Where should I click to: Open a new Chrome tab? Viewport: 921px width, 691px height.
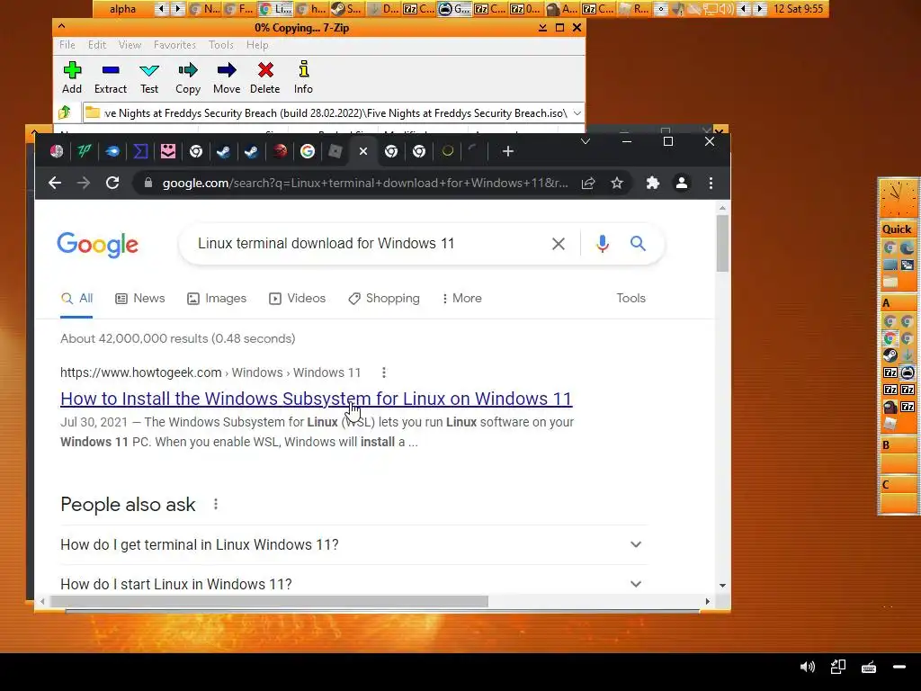pos(508,151)
